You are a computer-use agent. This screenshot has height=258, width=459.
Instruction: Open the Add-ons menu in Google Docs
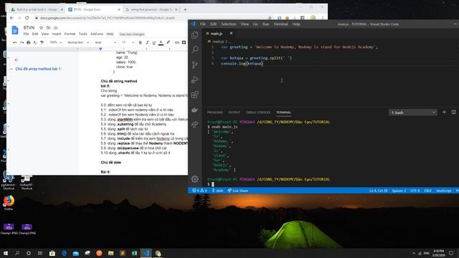coord(97,34)
